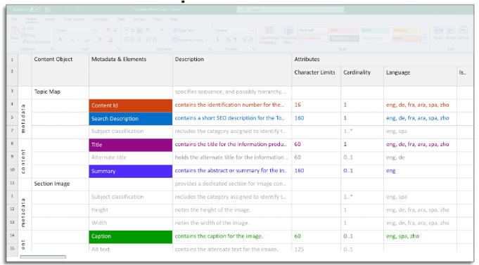Click the Align Left icon
This screenshot has width=479, height=265.
pyautogui.click(x=126, y=39)
